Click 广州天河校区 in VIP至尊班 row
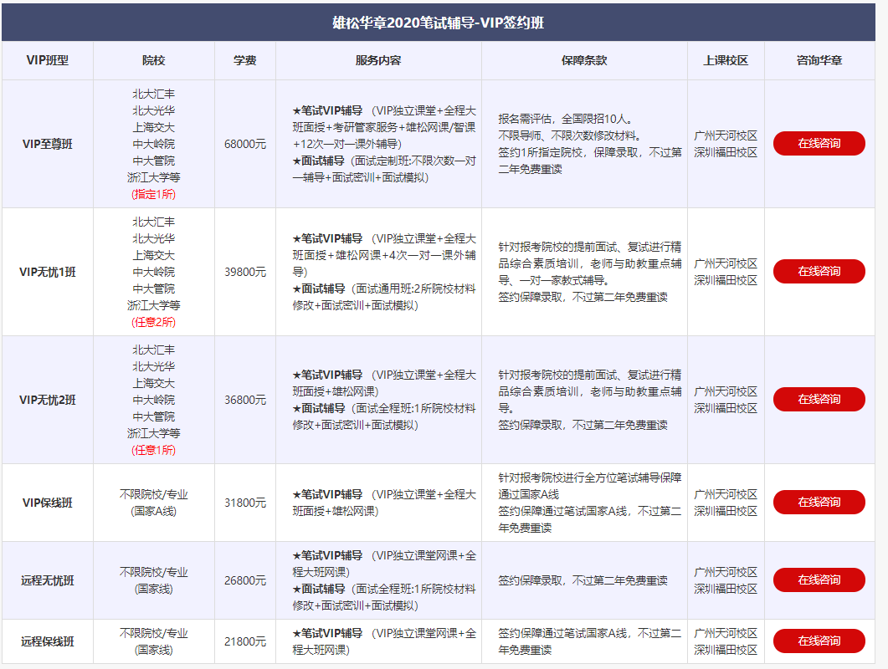The image size is (888, 669). click(726, 135)
